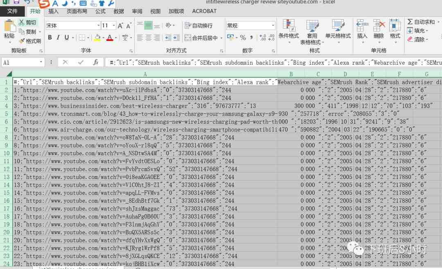442x269 pixels.
Task: Click the decrease decimal icon
Action: point(271,38)
